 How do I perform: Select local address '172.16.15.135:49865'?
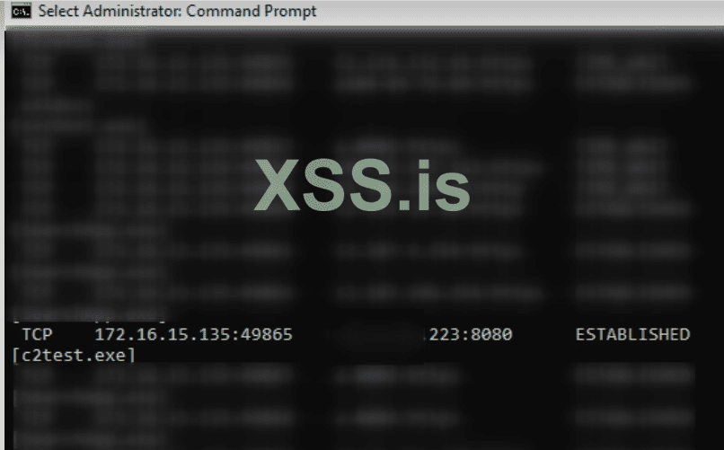tap(193, 334)
